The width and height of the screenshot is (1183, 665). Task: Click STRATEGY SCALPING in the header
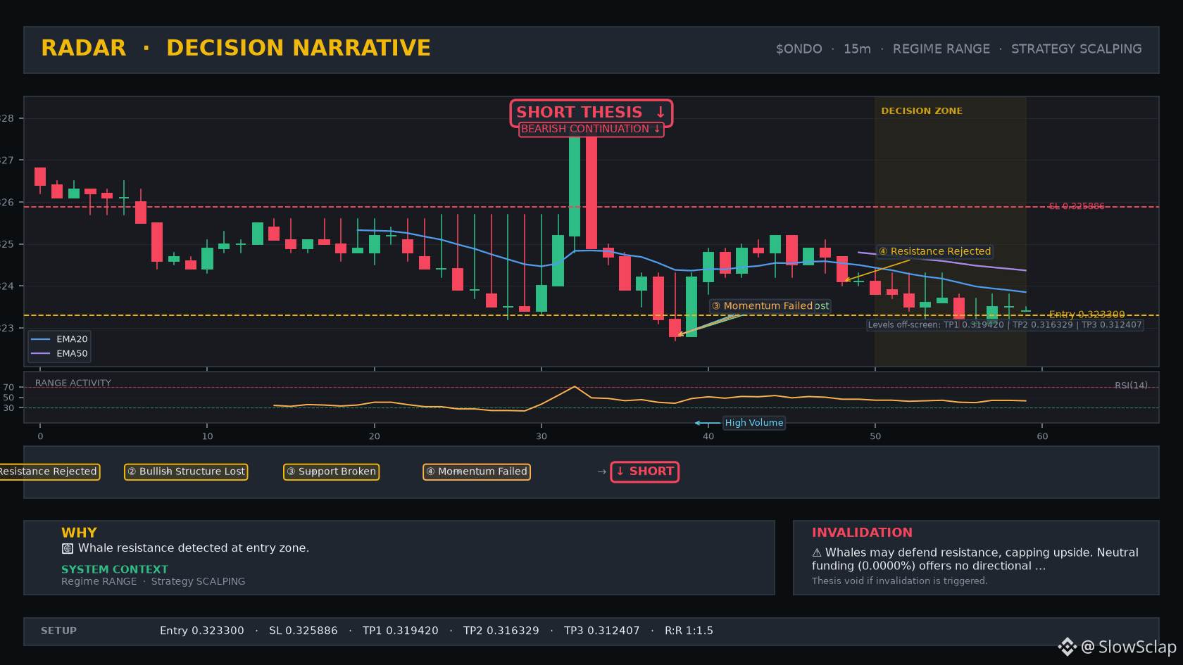1077,49
